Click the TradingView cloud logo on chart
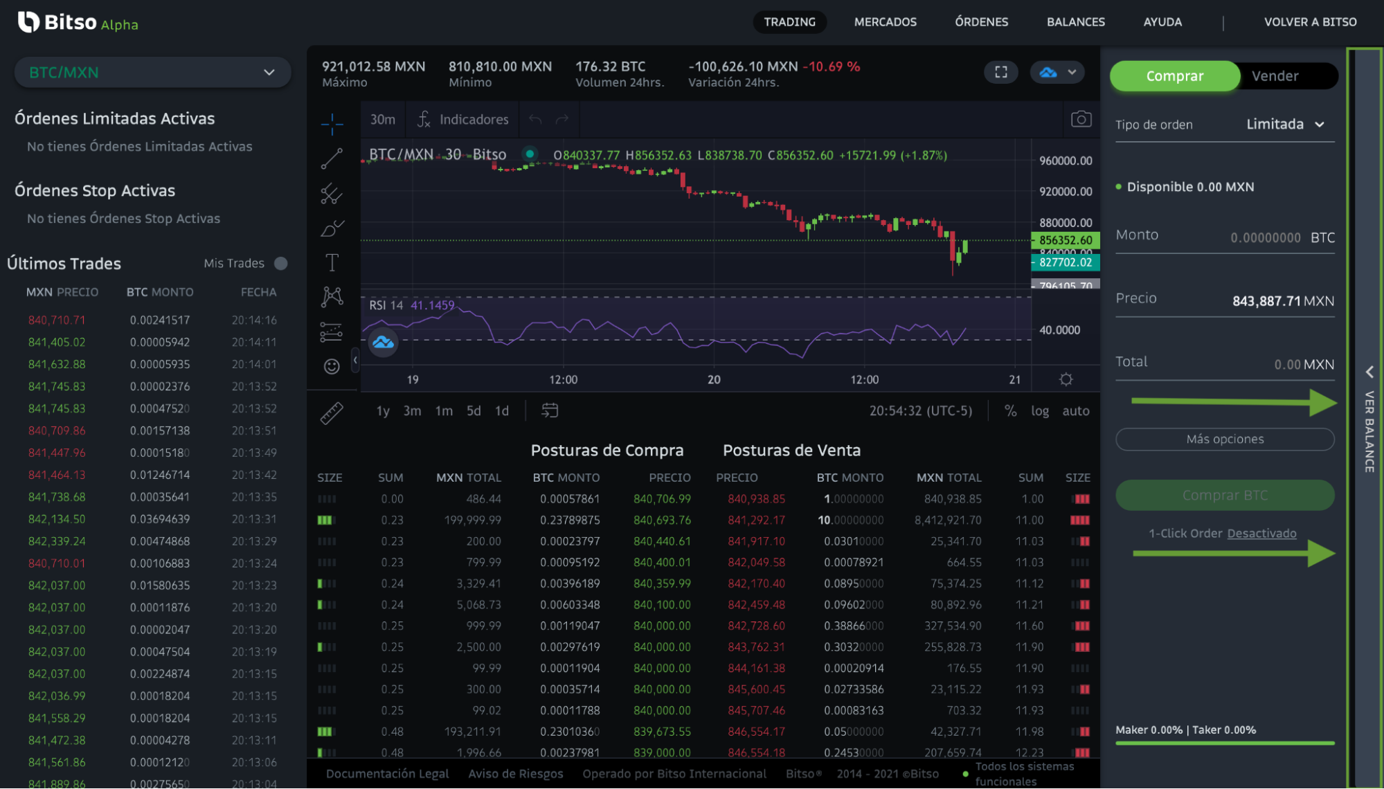Viewport: 1384px width, 789px height. [383, 342]
